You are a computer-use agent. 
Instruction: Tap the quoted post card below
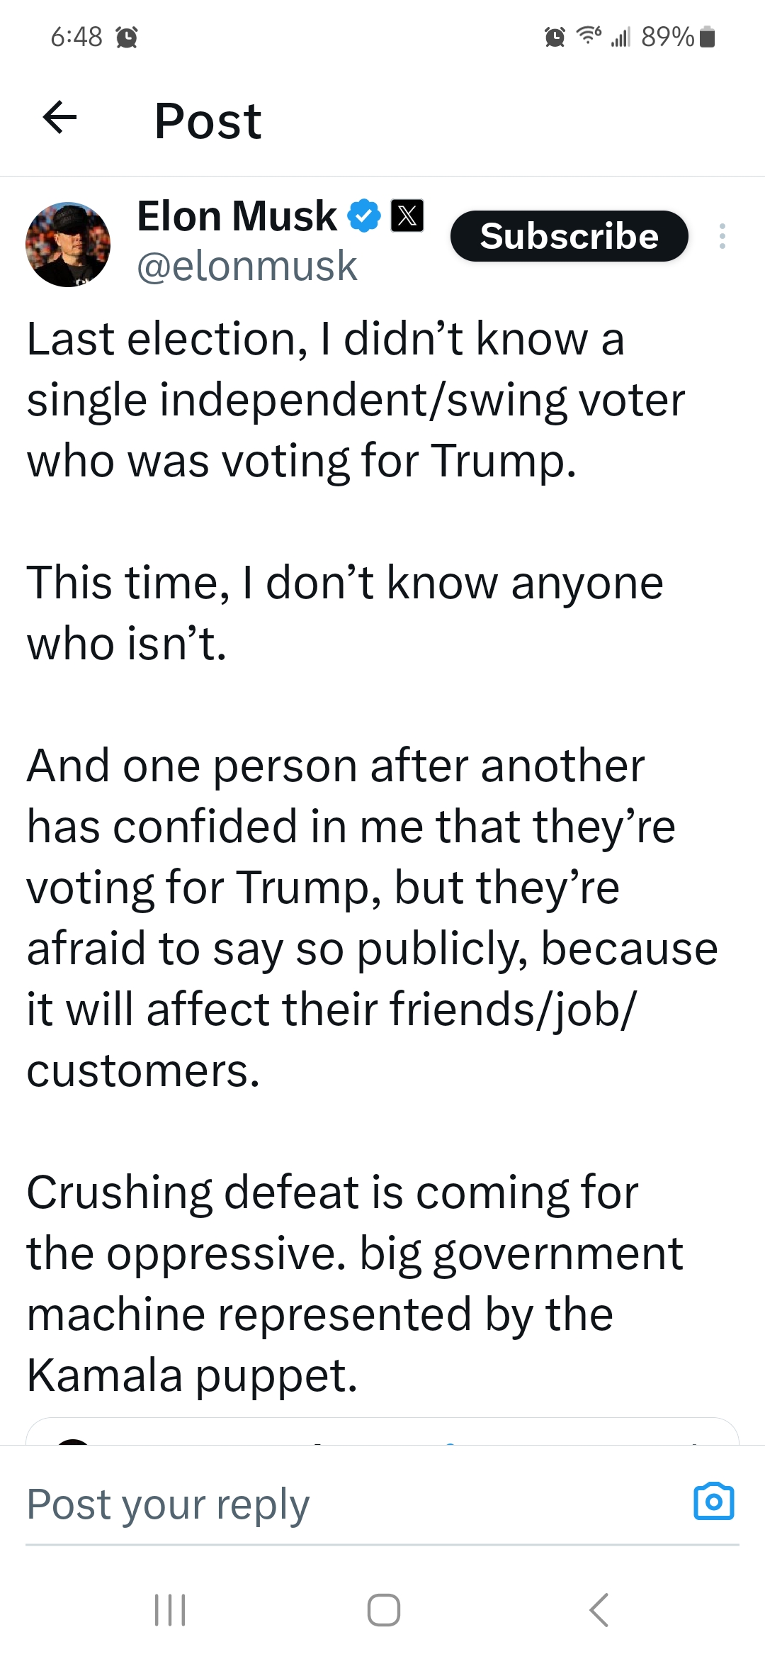[382, 1431]
